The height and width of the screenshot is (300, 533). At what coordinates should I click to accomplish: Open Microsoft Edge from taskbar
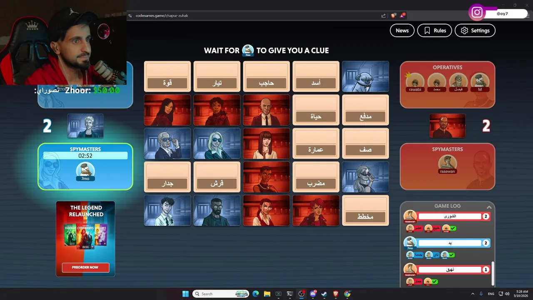click(256, 294)
